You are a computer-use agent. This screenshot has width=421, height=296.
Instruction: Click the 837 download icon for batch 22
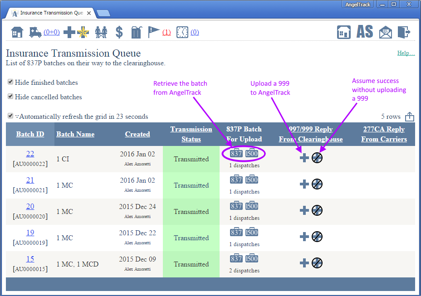pos(236,154)
